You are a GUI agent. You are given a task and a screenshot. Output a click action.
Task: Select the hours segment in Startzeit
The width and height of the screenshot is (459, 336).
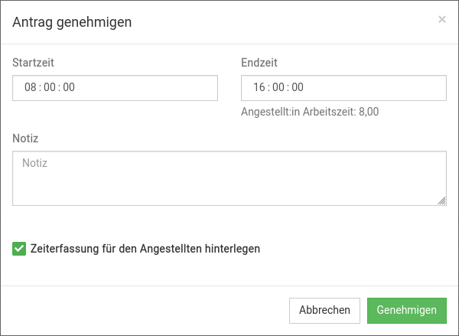pyautogui.click(x=31, y=87)
